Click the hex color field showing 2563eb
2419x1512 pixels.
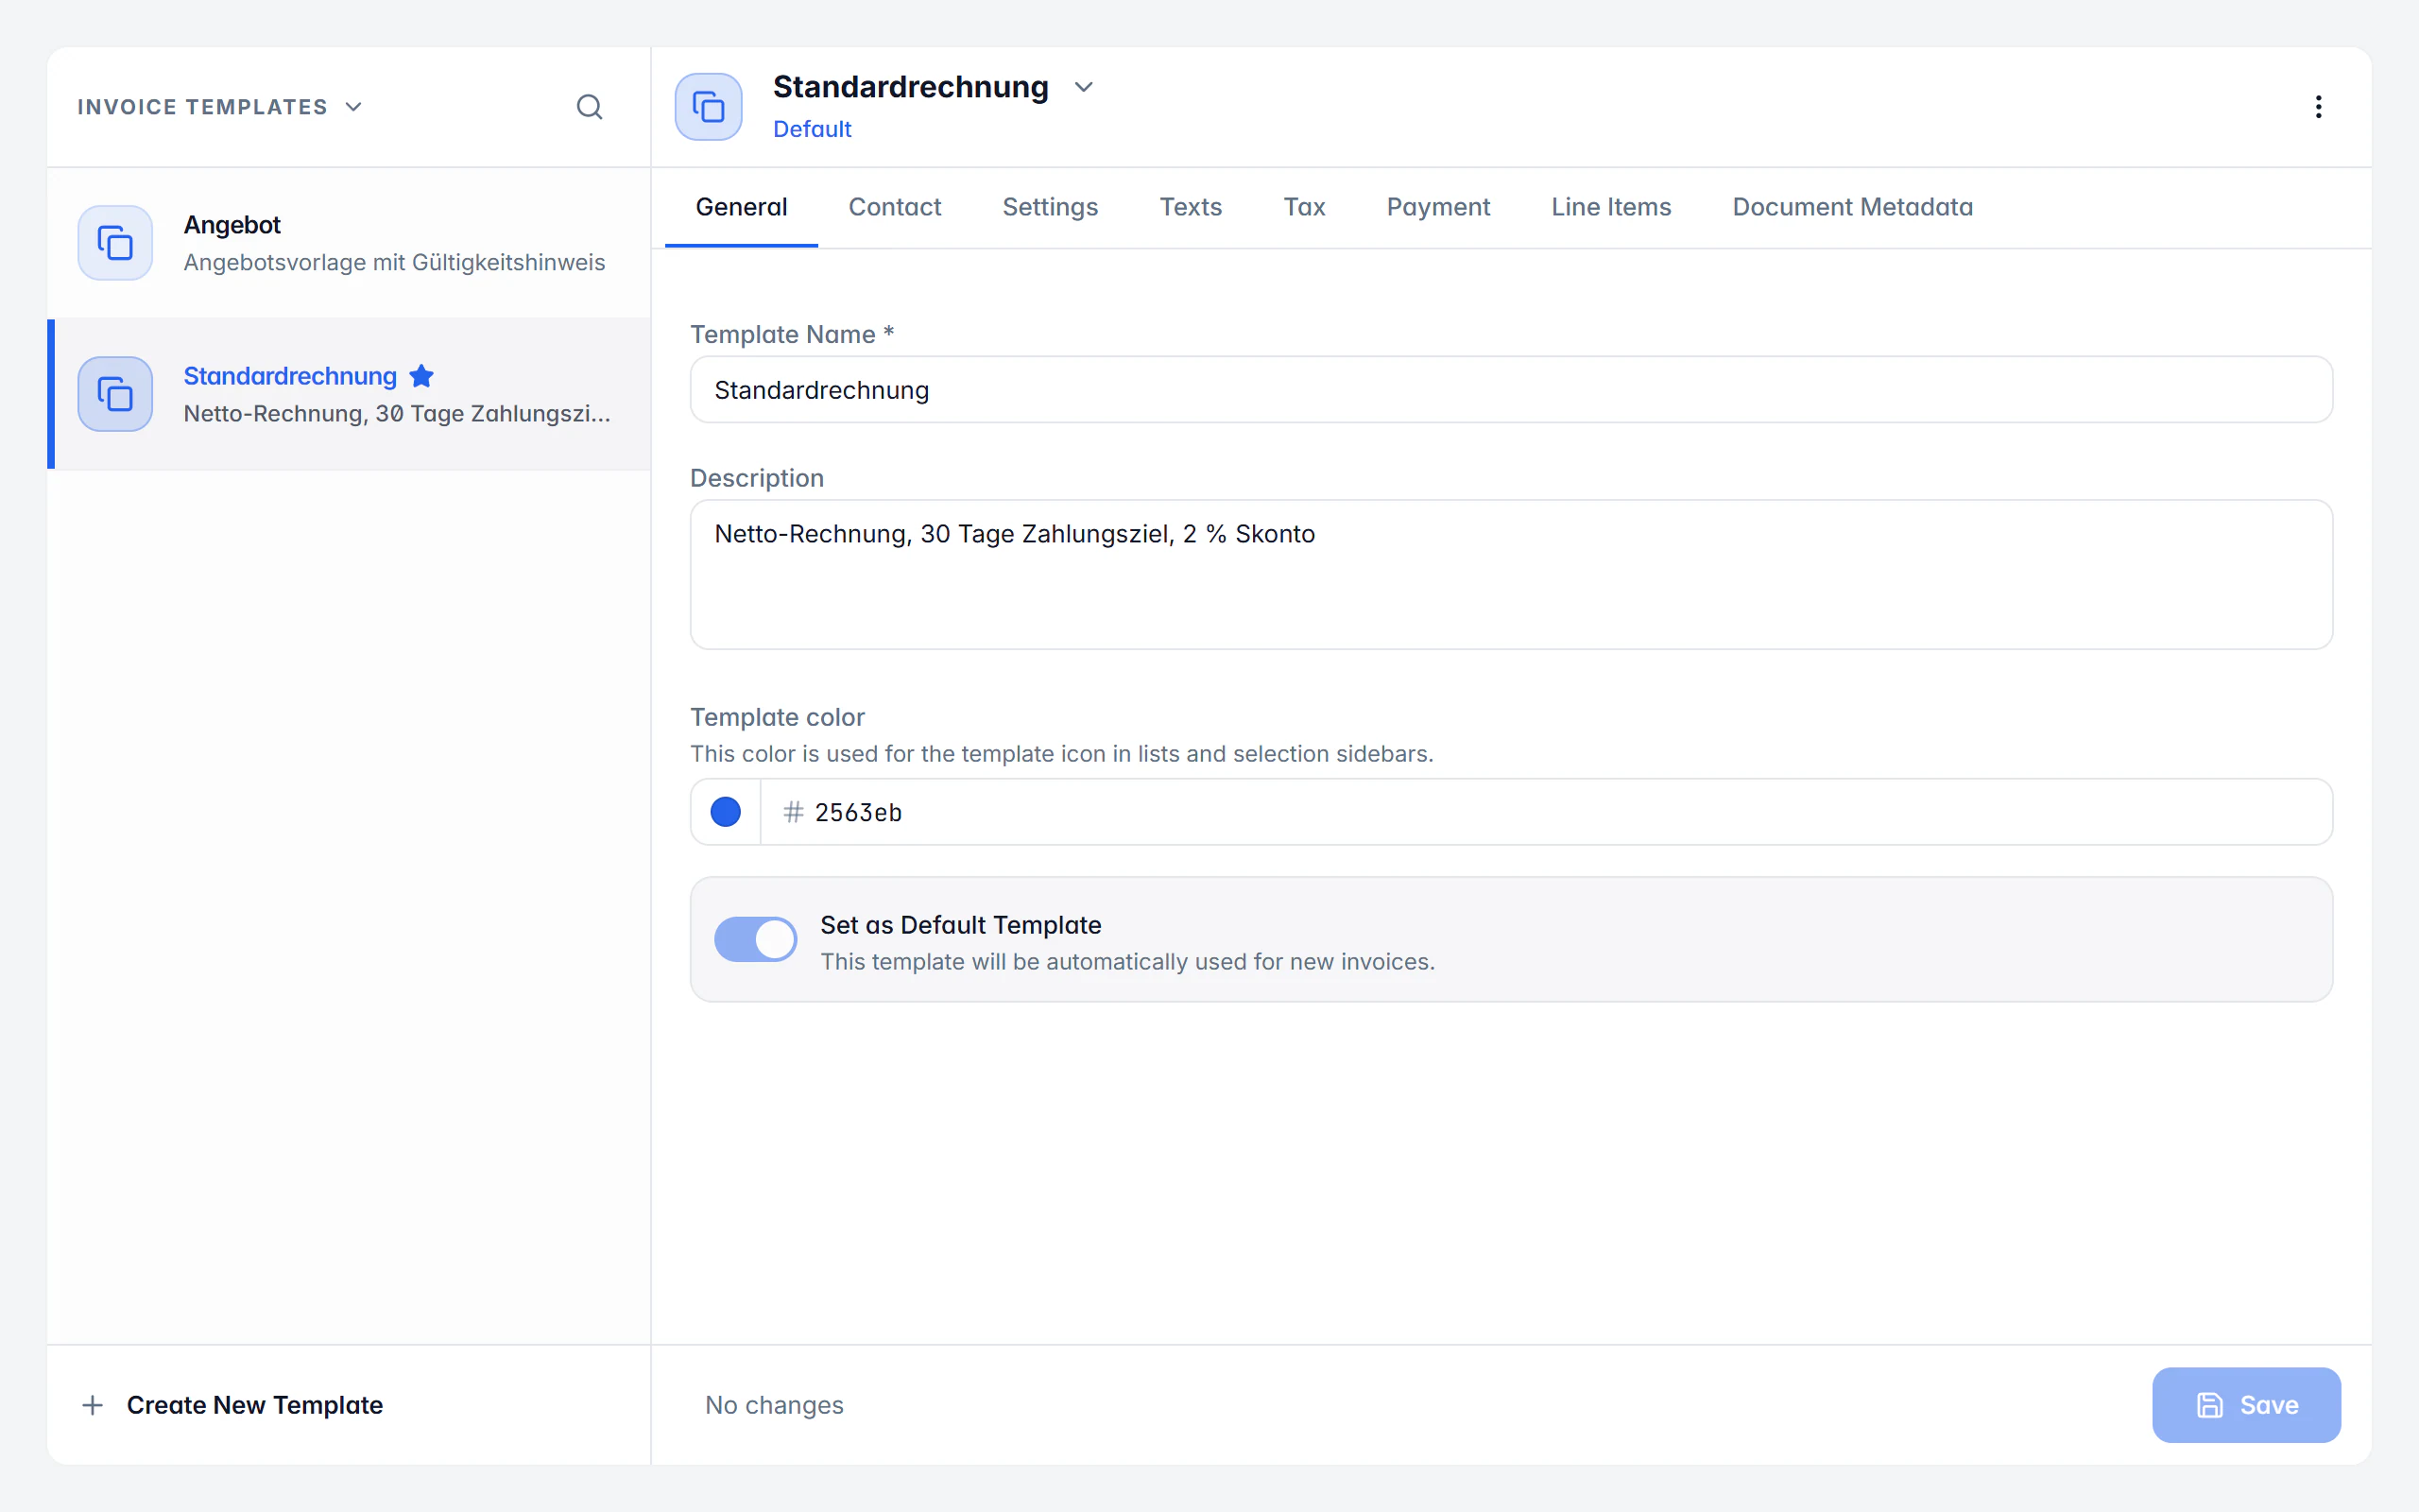(x=1546, y=812)
